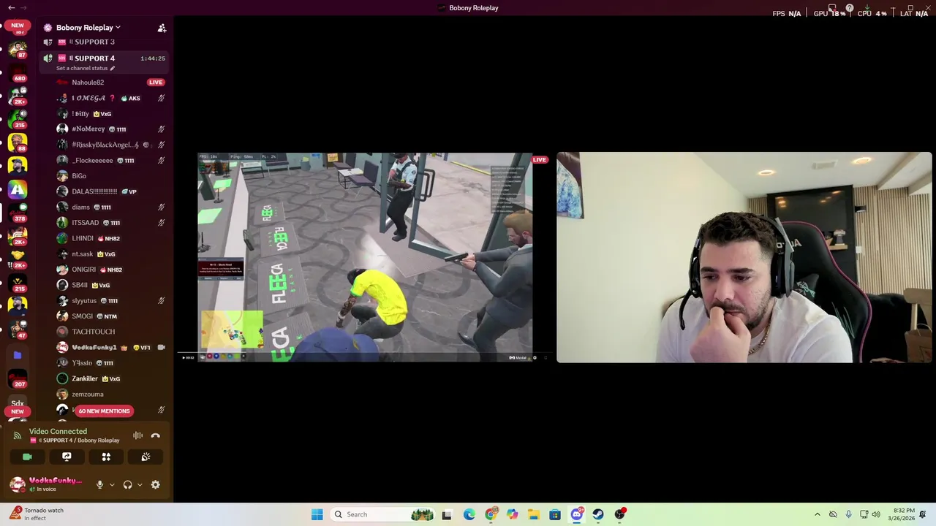
Task: Open the server with 378 badge
Action: coord(18,212)
